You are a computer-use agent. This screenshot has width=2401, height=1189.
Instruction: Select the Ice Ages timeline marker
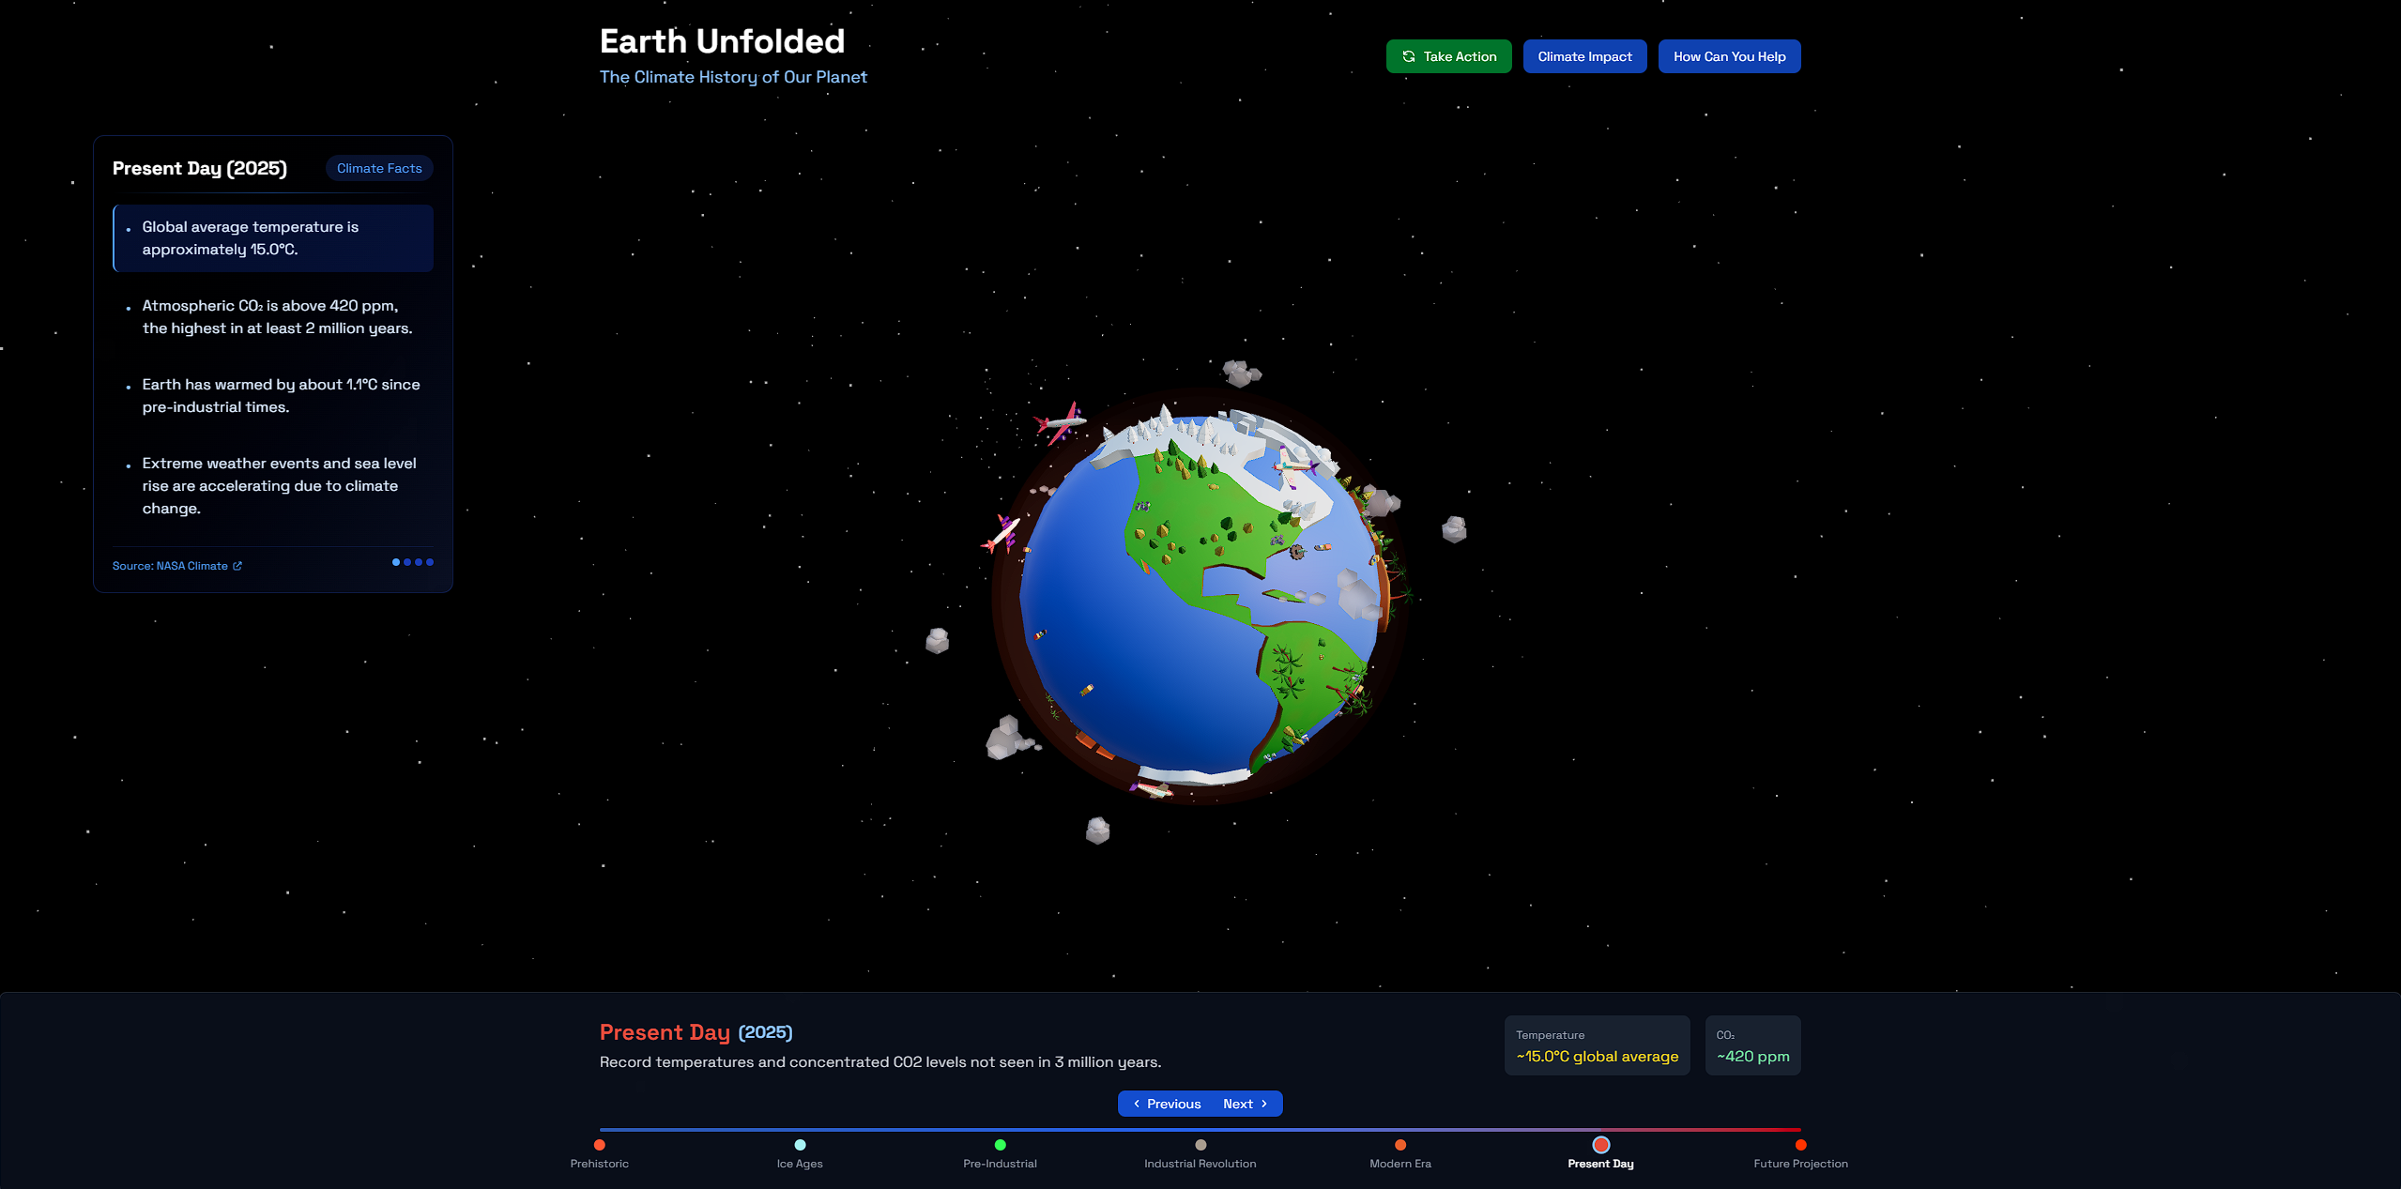(x=800, y=1145)
